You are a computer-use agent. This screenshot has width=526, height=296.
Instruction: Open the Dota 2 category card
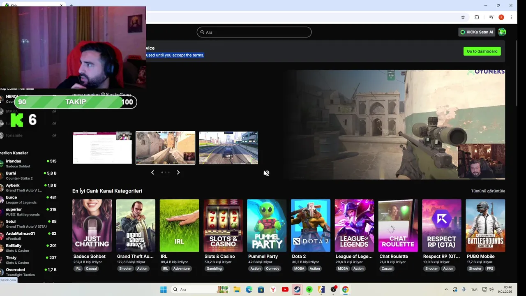tap(311, 226)
